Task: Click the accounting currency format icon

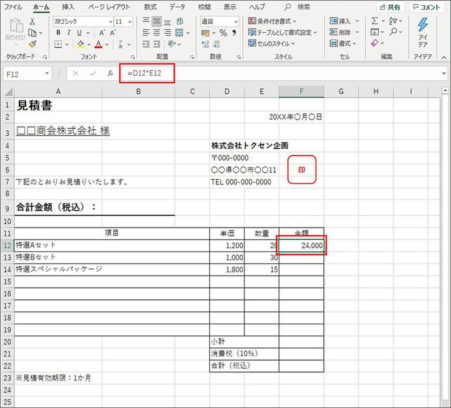Action: click(x=205, y=33)
